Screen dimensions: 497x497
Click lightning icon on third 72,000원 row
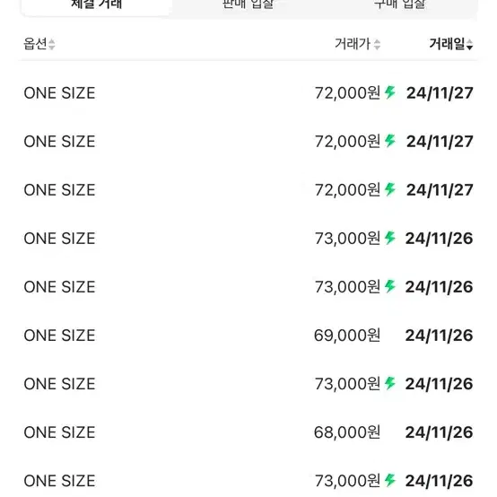tap(390, 189)
